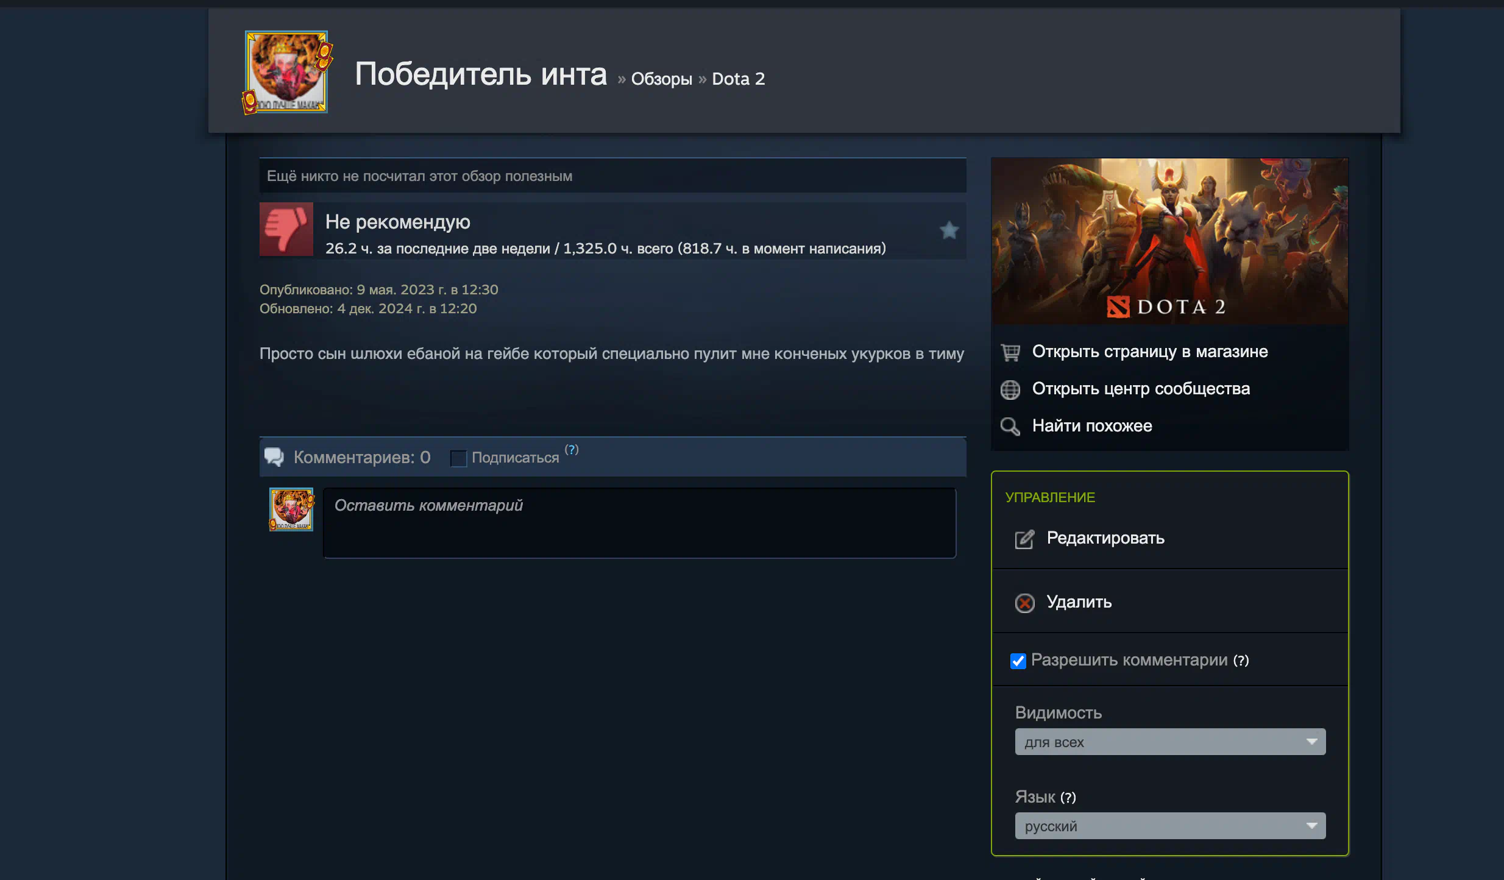Click the star icon on review header
Screen dimensions: 1504x880
(x=949, y=230)
